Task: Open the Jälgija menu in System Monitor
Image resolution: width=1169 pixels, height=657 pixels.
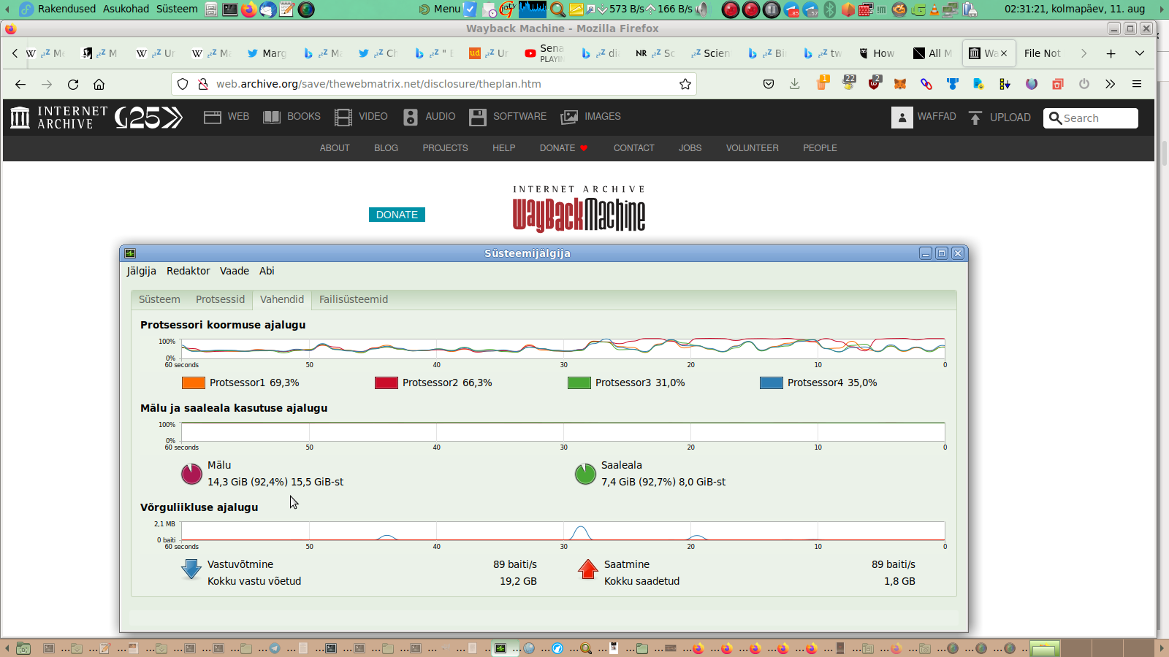Action: (141, 271)
